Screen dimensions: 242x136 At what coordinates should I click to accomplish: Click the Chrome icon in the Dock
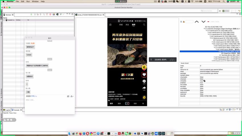point(77,133)
